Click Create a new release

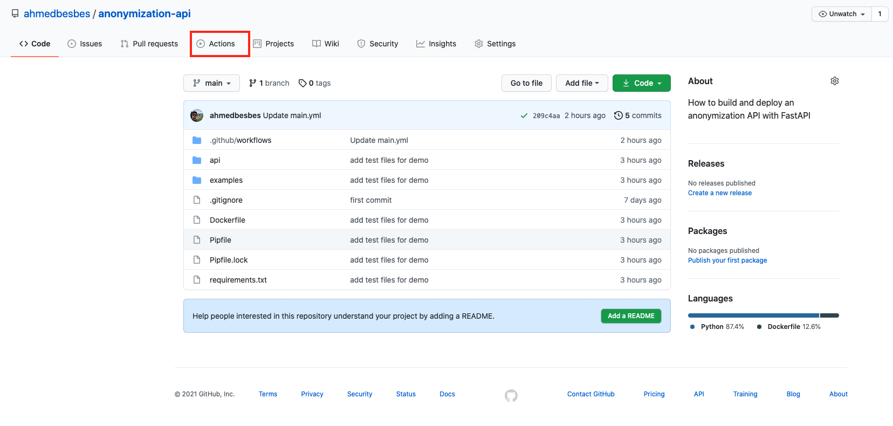[x=720, y=193]
